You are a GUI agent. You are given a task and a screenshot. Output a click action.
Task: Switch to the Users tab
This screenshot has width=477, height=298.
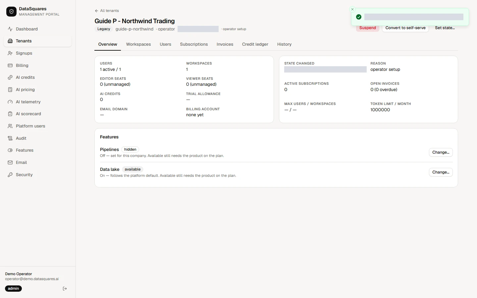[165, 44]
